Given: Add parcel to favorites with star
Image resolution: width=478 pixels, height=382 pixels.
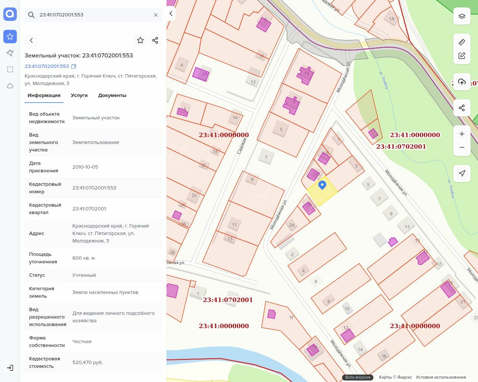Looking at the screenshot, I should pos(140,40).
